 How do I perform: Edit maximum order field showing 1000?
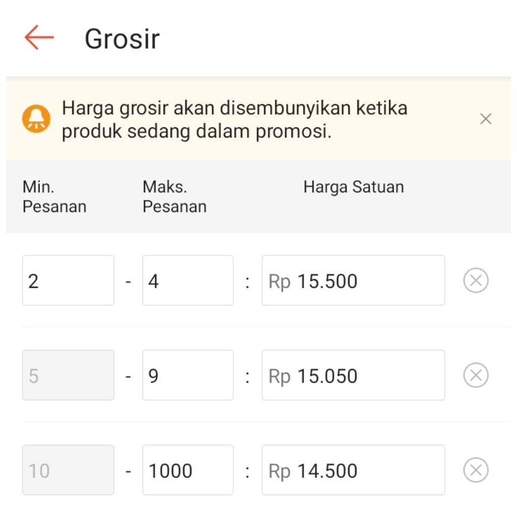click(188, 470)
